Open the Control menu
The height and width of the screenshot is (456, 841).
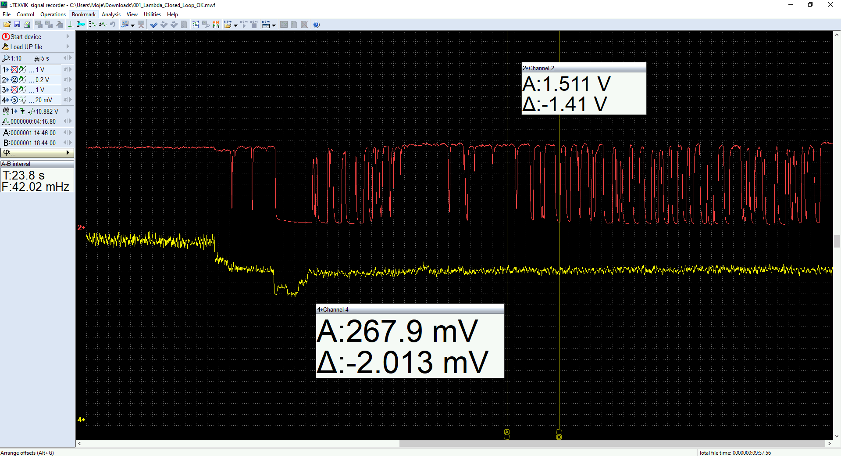(x=25, y=14)
